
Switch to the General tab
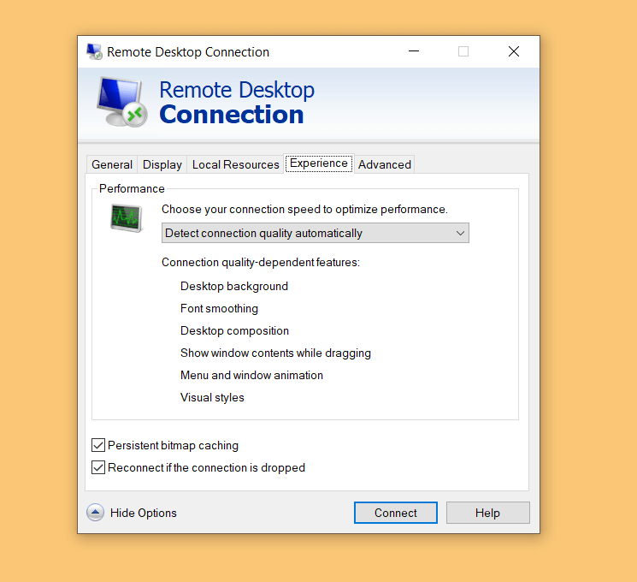112,164
